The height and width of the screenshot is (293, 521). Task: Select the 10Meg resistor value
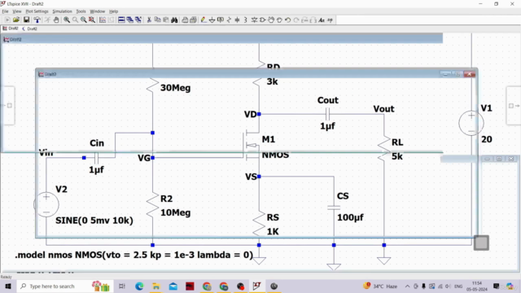point(176,212)
